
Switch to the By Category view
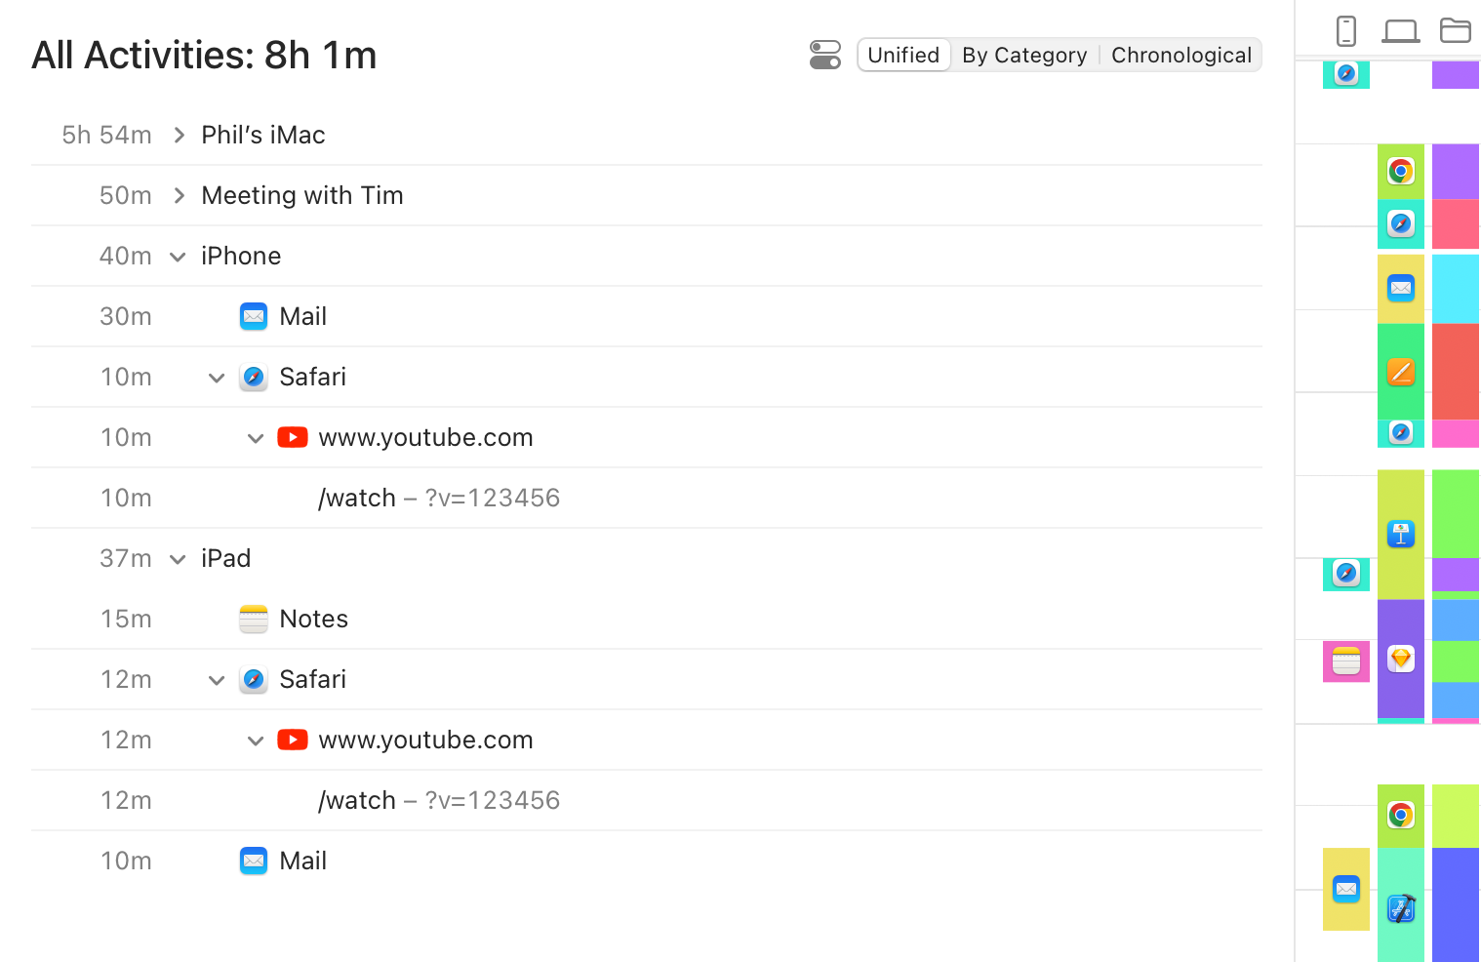tap(1024, 55)
